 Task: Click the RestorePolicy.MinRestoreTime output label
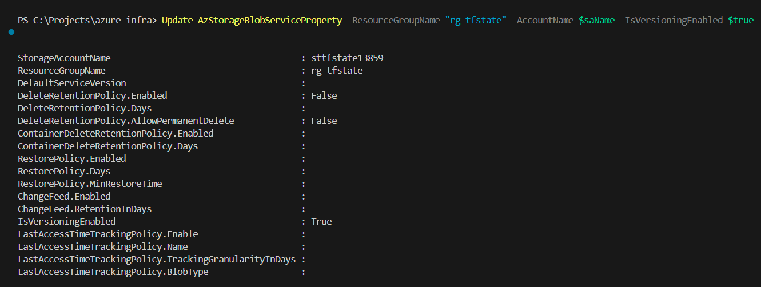(90, 184)
